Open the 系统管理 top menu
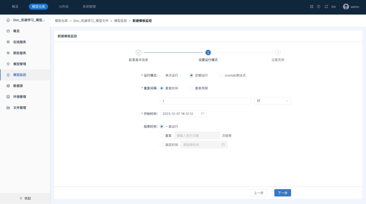This screenshot has width=366, height=204. [x=89, y=7]
